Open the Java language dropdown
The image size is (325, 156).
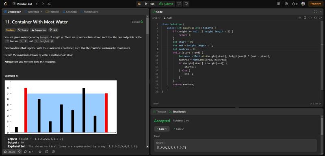(x=156, y=18)
